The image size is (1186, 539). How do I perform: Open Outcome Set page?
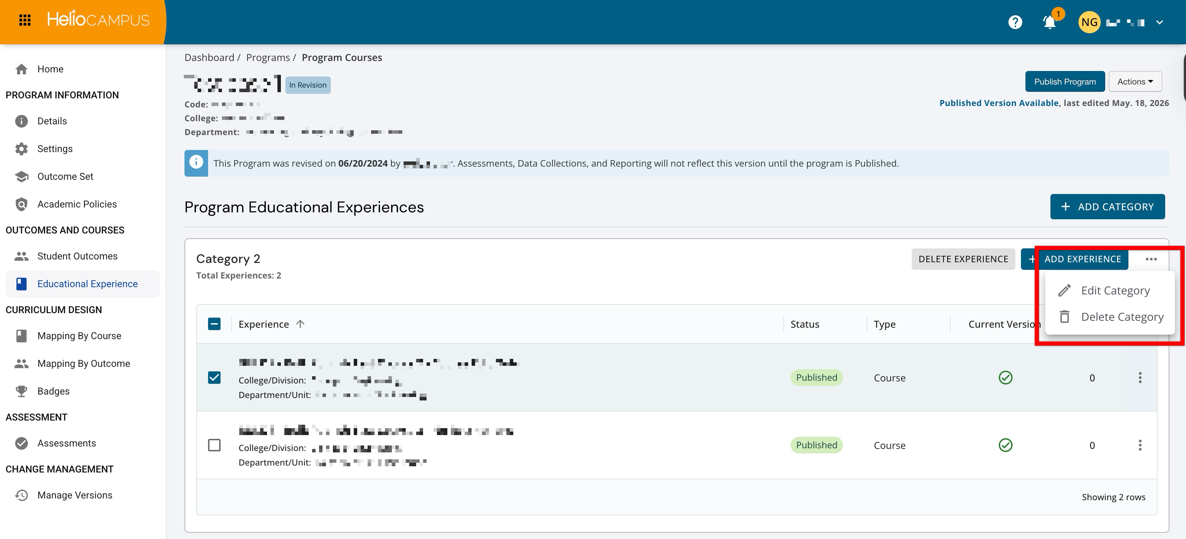(x=65, y=177)
